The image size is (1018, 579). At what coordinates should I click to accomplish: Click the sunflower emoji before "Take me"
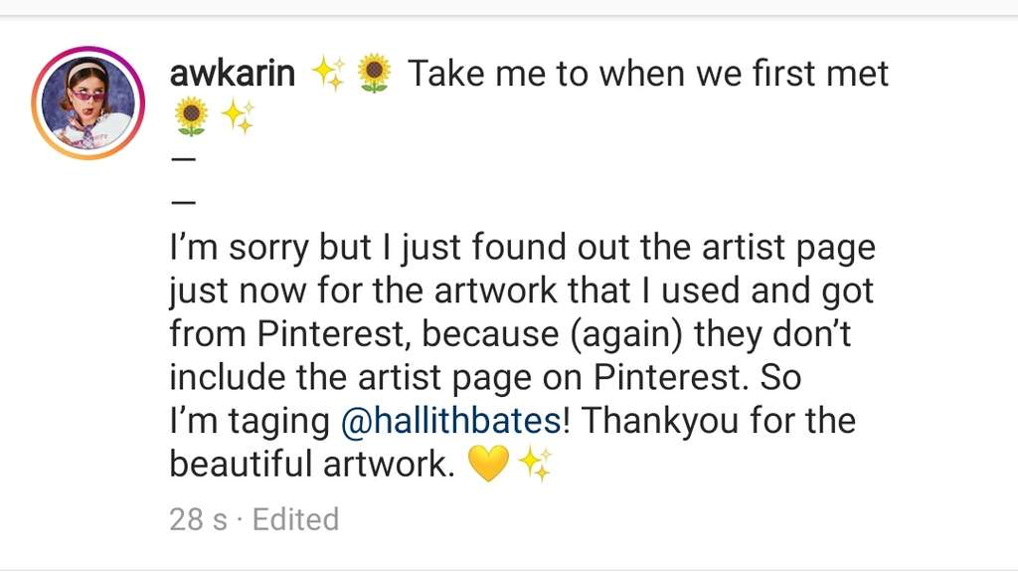click(374, 73)
